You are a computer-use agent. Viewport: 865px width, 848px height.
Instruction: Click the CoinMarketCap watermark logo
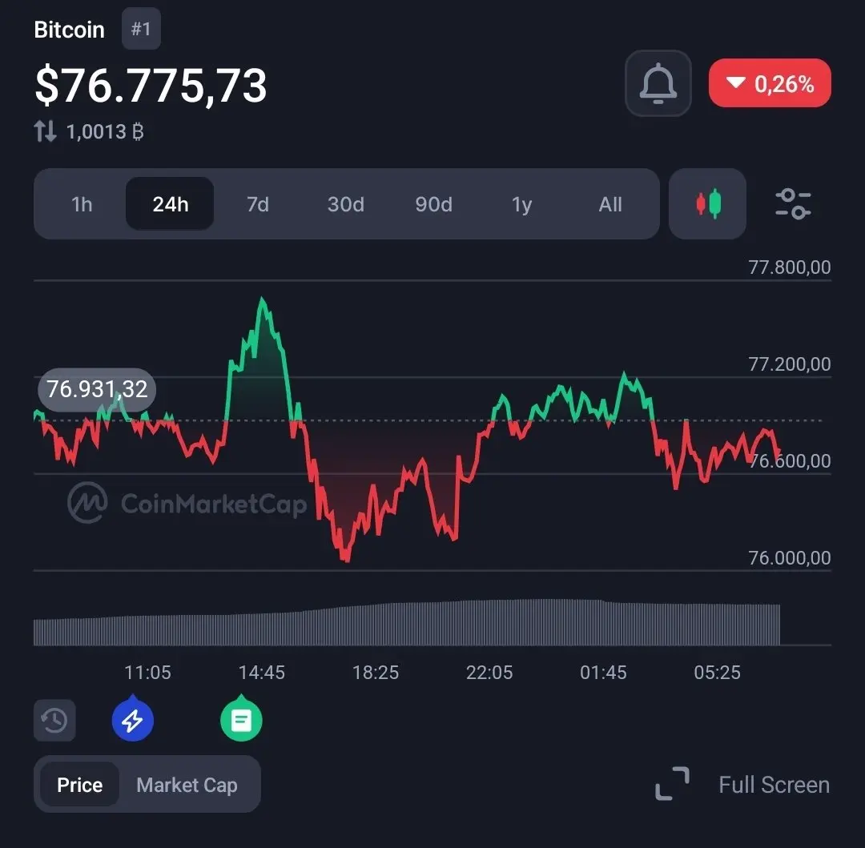point(187,503)
